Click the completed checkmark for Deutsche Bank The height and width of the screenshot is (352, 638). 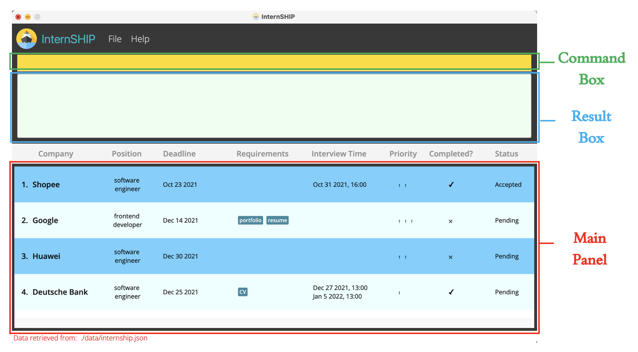tap(451, 292)
